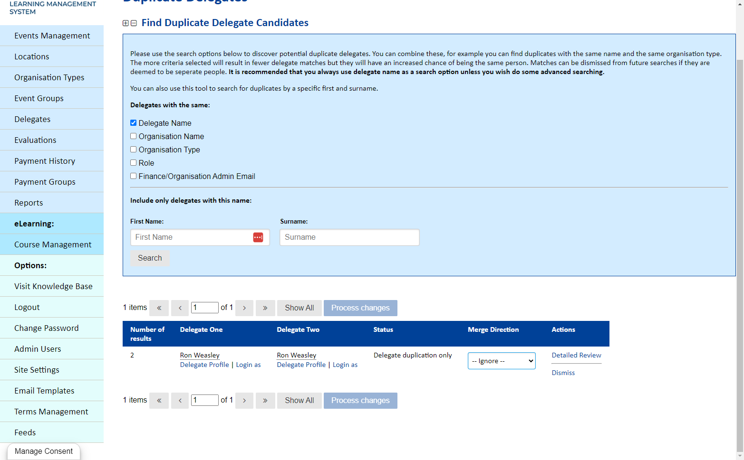Go to next page in top pager
744x460 pixels.
click(244, 308)
